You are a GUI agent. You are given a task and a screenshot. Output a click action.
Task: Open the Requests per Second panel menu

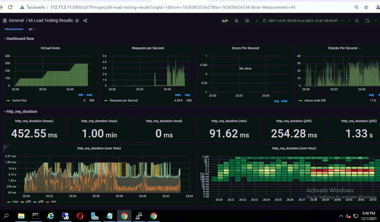click(148, 48)
